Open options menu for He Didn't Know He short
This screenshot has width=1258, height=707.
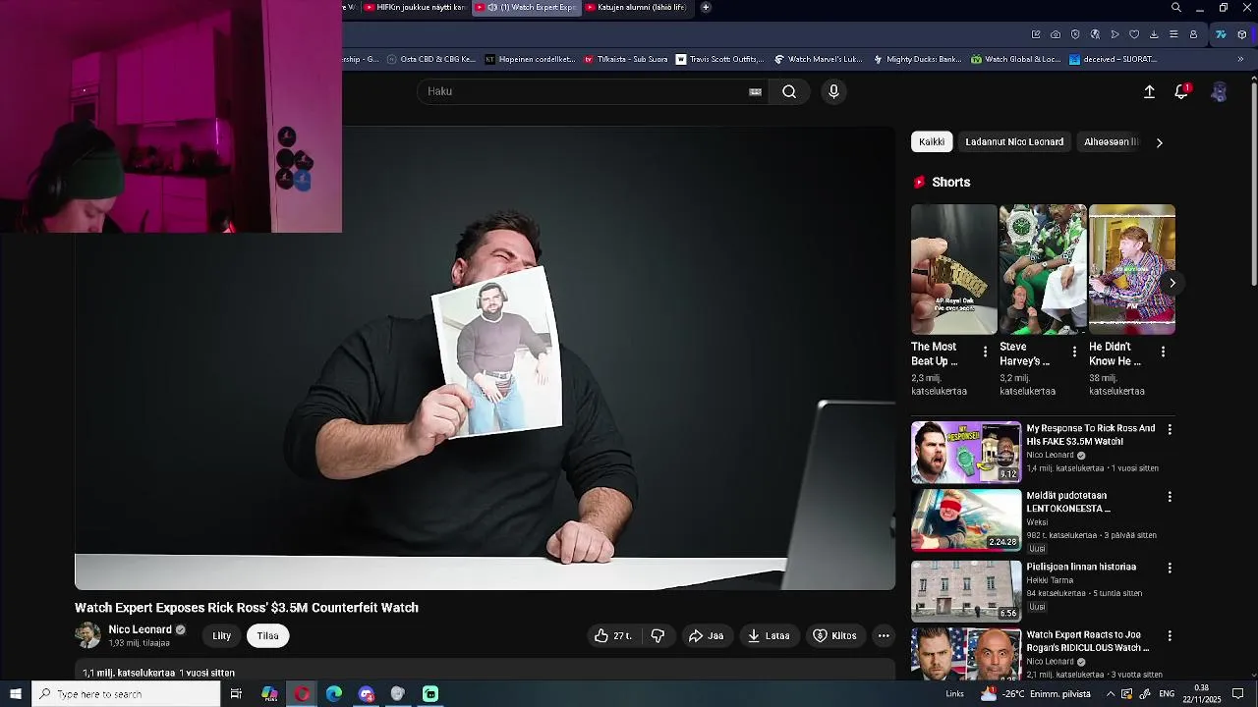point(1163,352)
